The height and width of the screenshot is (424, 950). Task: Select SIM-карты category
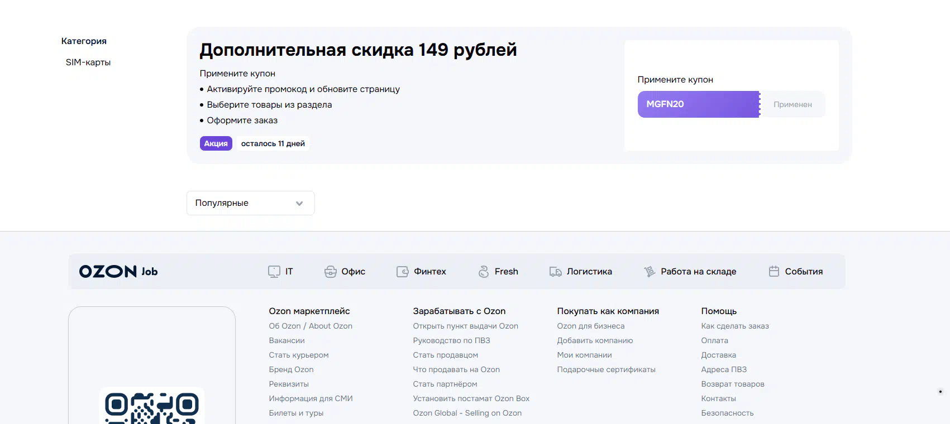click(88, 62)
